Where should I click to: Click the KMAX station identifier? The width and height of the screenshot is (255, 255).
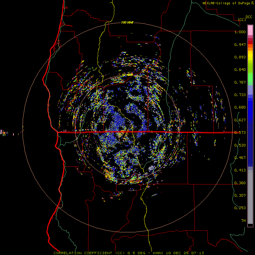[159, 253]
